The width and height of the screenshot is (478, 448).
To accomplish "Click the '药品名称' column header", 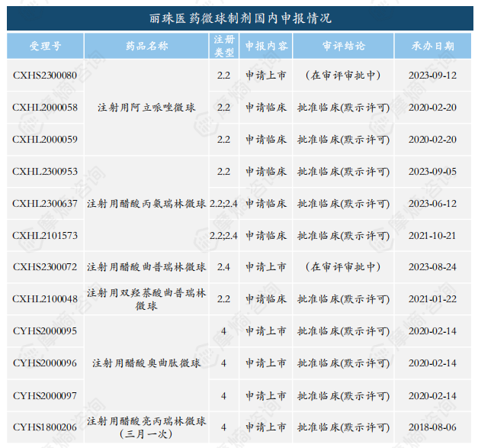I will [x=146, y=46].
